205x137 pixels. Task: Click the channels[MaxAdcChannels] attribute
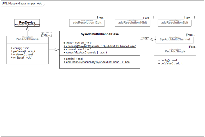click(100, 46)
